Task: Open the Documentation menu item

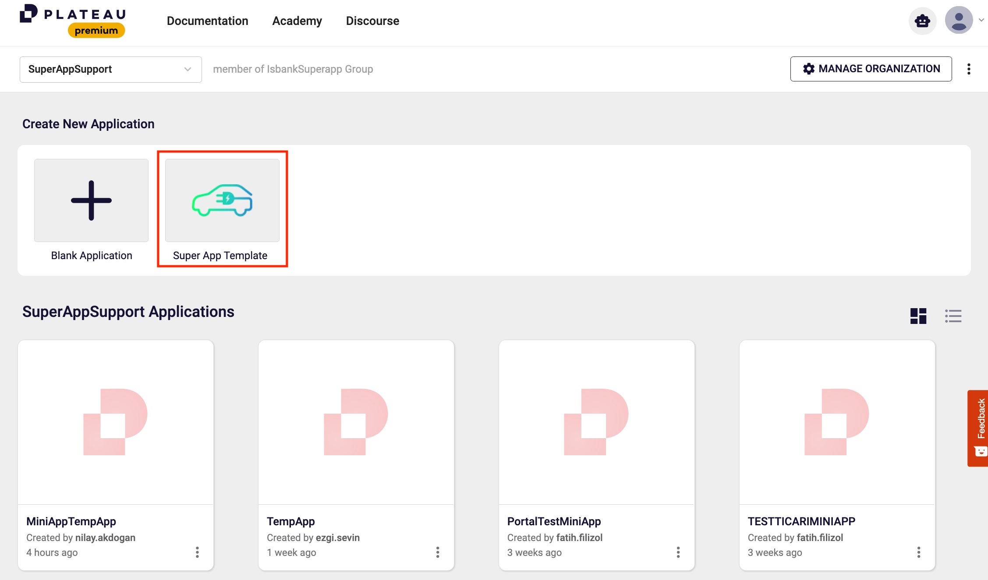Action: [207, 21]
